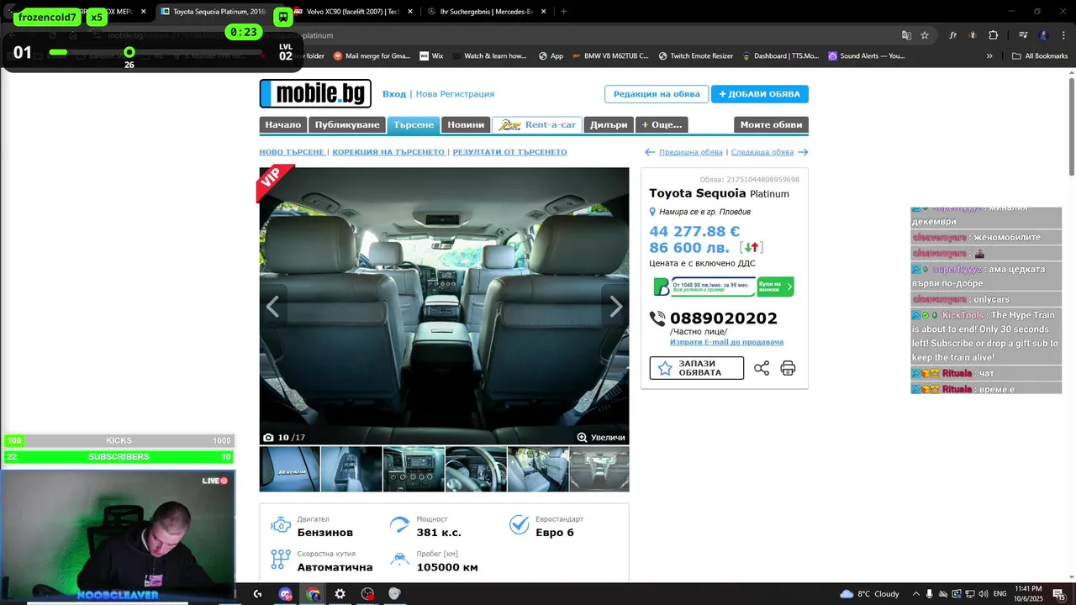Expand the bookmarks bar overflow chevron
Viewport: 1076px width, 605px height.
point(989,55)
